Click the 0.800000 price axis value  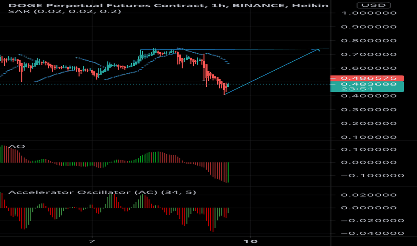point(369,41)
